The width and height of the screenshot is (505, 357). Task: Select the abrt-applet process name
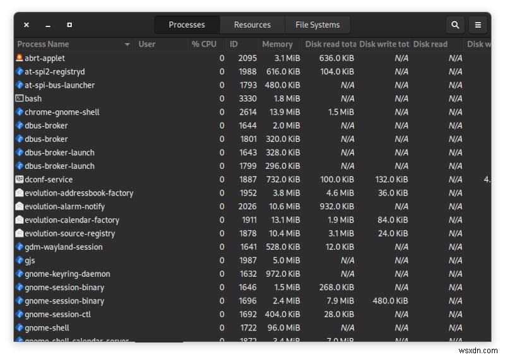(x=45, y=58)
